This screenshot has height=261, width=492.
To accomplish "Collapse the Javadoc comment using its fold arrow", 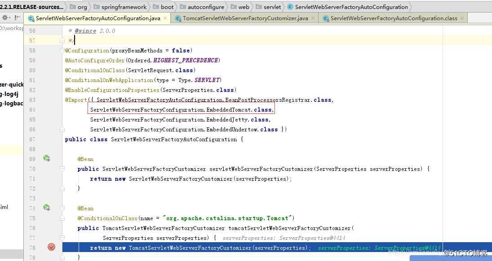I will pos(61,40).
